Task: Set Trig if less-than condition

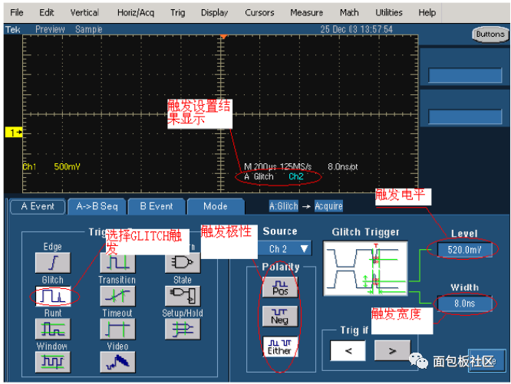Action: tap(348, 351)
